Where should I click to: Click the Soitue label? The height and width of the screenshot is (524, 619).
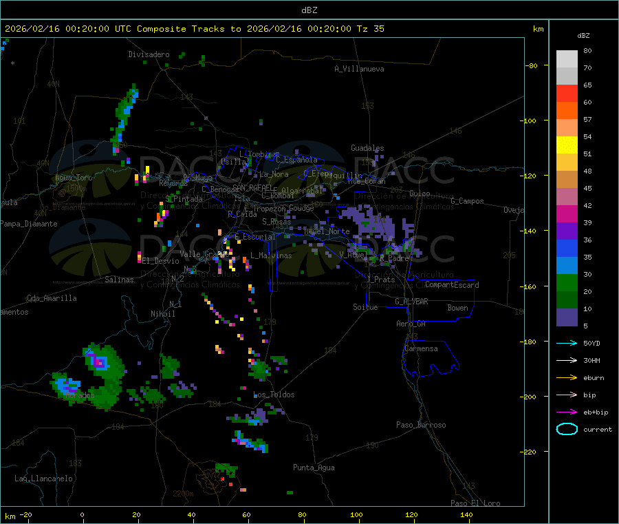click(x=365, y=307)
